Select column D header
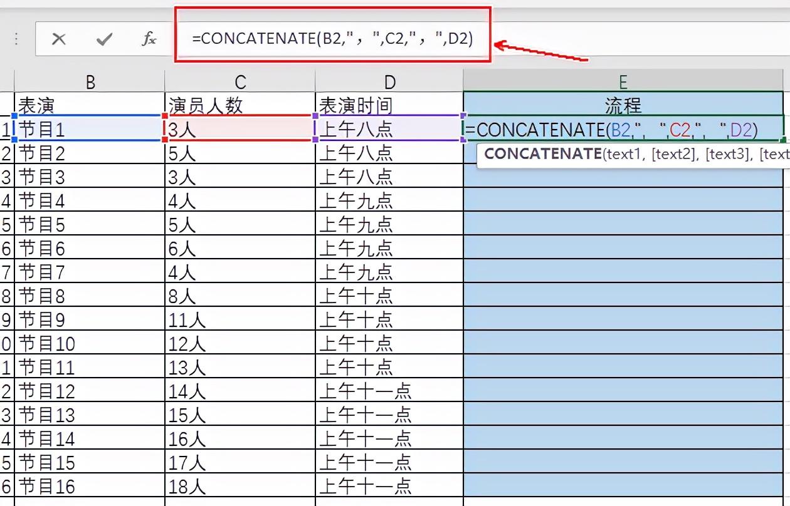The height and width of the screenshot is (506, 790). coord(389,81)
